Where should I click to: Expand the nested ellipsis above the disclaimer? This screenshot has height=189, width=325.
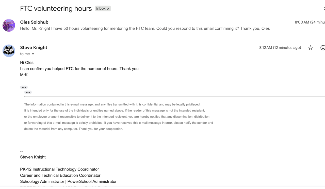point(28,92)
